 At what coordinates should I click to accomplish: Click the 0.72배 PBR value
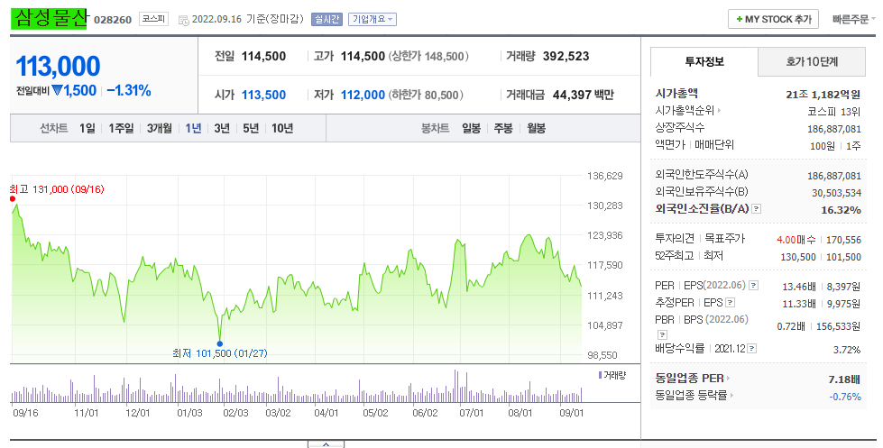click(x=791, y=326)
